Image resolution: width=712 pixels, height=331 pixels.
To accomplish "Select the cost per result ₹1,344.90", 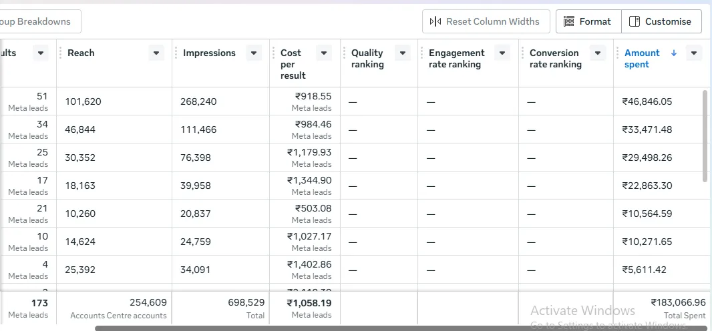I will coord(309,180).
